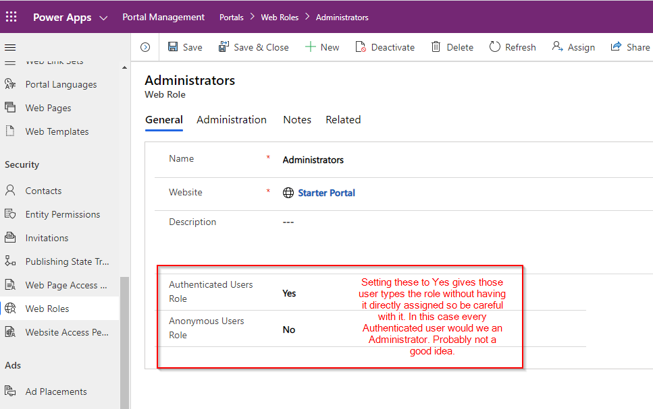The height and width of the screenshot is (409, 653).
Task: Click the Save & Close icon
Action: 224,46
